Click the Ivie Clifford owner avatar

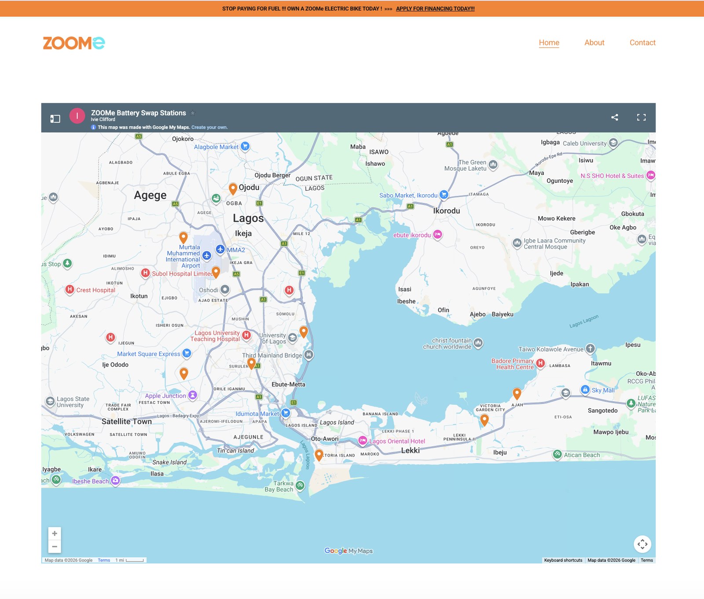pyautogui.click(x=77, y=116)
